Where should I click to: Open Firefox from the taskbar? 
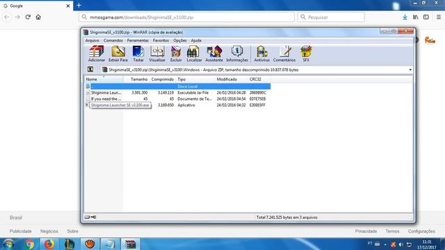49,244
